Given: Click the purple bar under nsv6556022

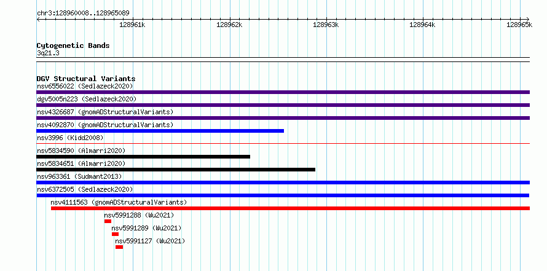Looking at the screenshot, I should coord(283,92).
